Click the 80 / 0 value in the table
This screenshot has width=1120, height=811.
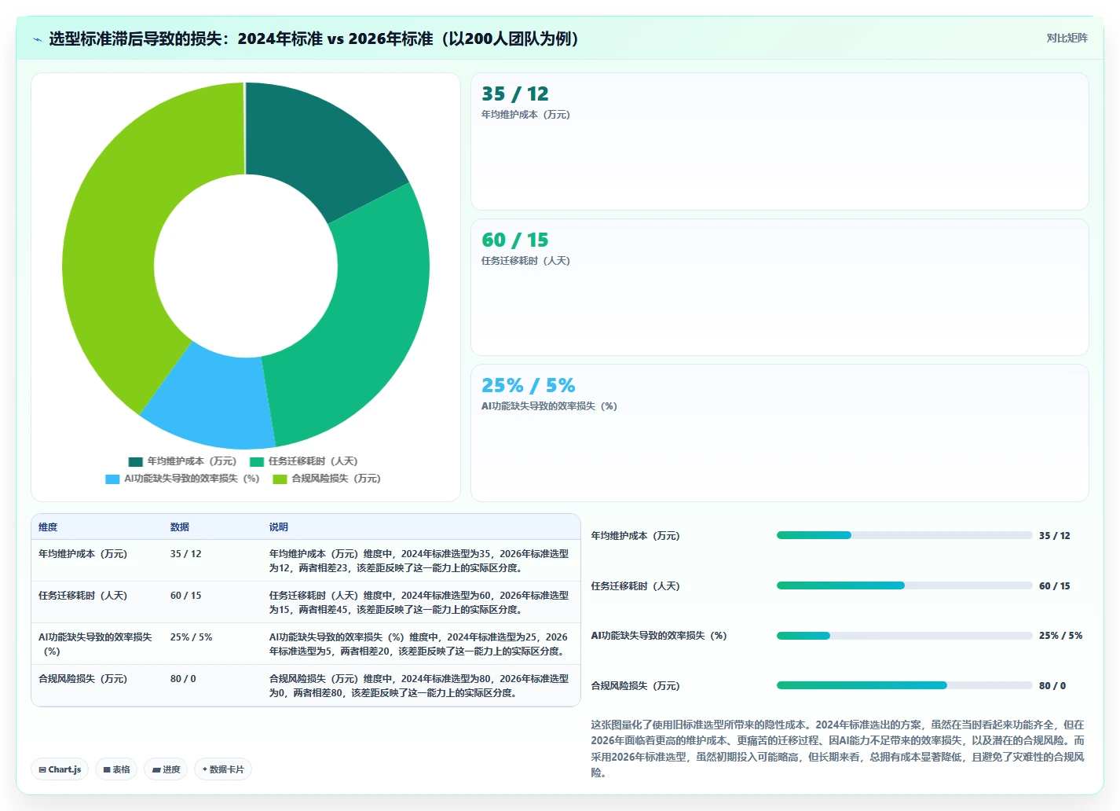pos(183,679)
